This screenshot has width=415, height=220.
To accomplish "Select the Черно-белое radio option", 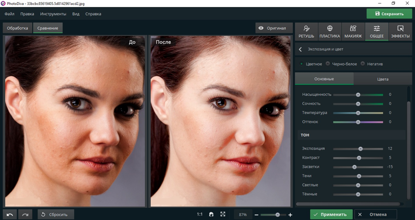I will coord(328,64).
